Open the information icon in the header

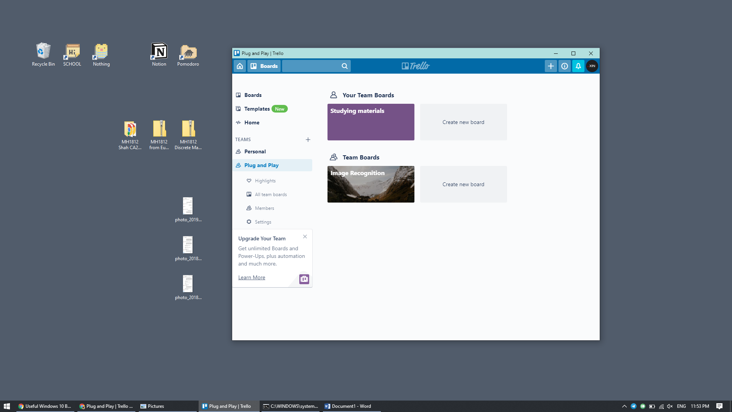click(x=565, y=66)
